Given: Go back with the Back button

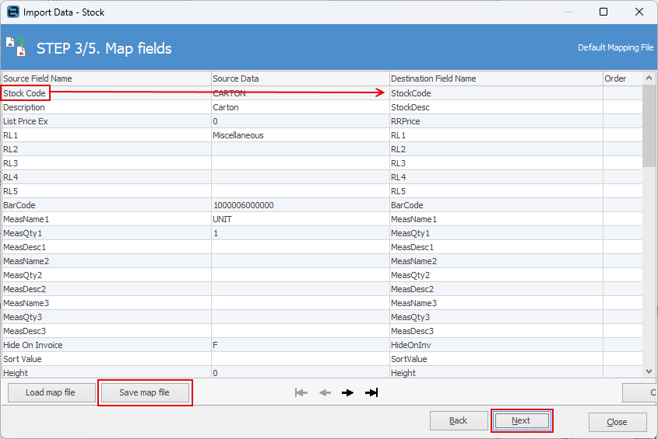Looking at the screenshot, I should (459, 421).
